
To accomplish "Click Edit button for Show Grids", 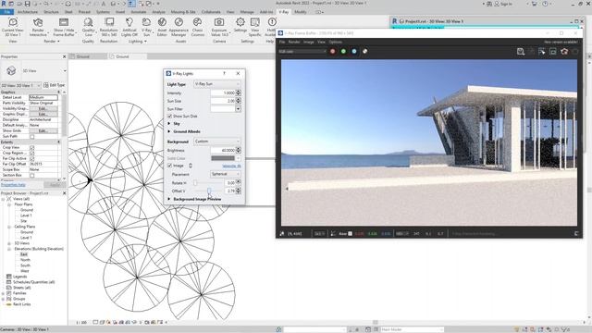I will 43,130.
